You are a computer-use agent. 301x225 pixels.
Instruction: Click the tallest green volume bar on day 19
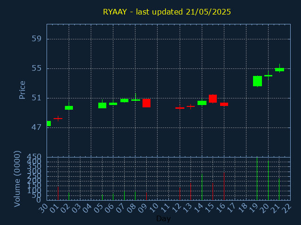(x=257, y=179)
